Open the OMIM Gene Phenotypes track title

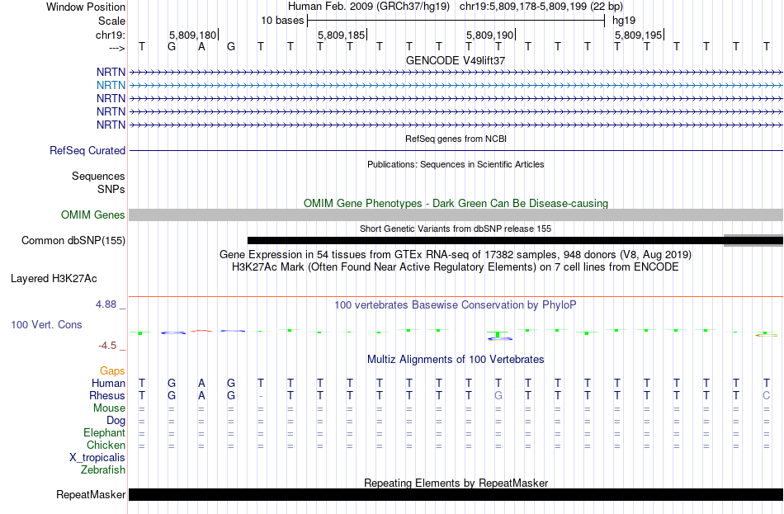(456, 204)
